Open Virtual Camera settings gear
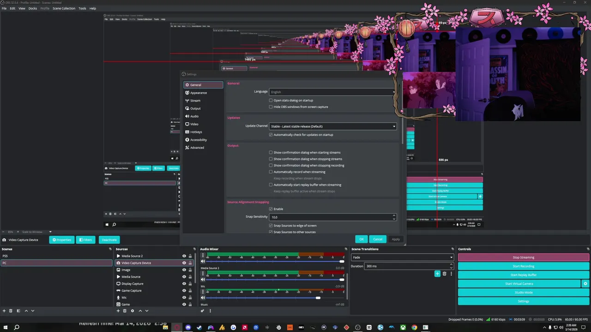Viewport: 591px width, 332px height. tap(585, 284)
